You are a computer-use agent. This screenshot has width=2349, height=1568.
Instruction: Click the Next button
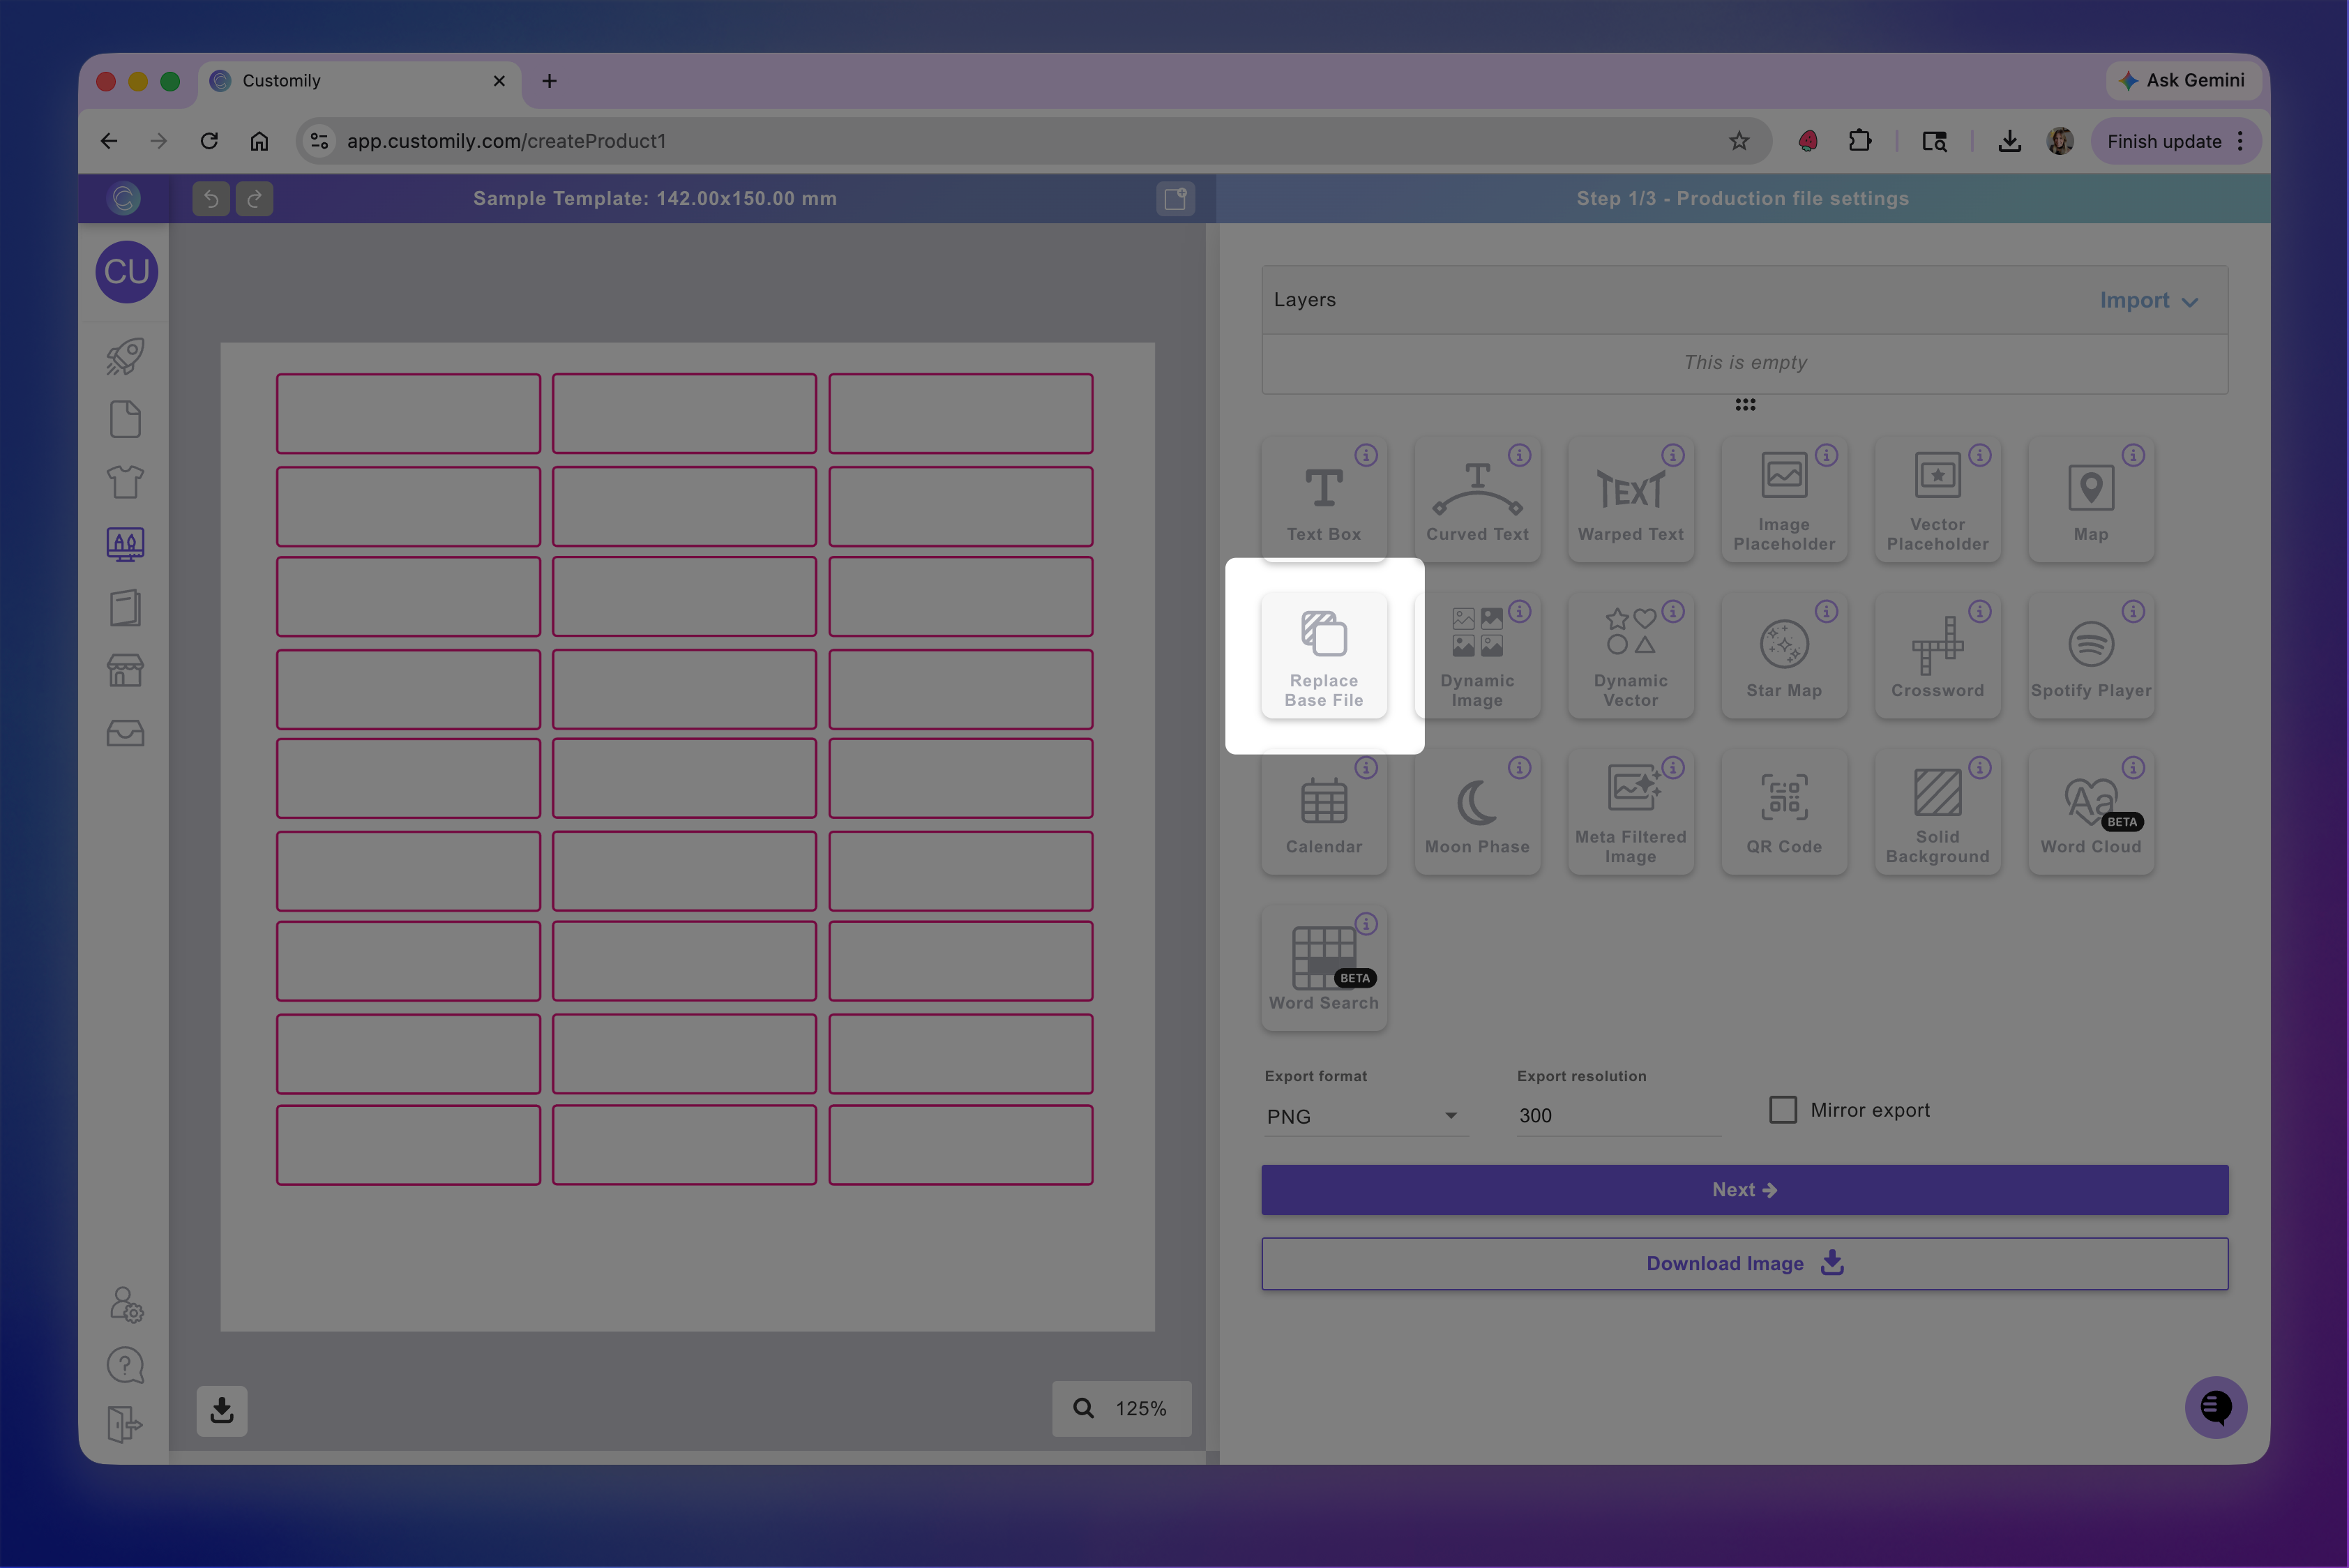1744,1190
